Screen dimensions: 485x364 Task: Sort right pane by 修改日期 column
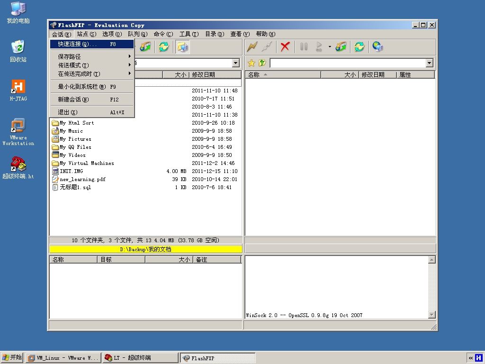pos(377,74)
